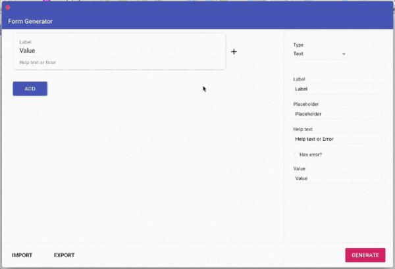Open the Type dropdown showing Text

320,54
